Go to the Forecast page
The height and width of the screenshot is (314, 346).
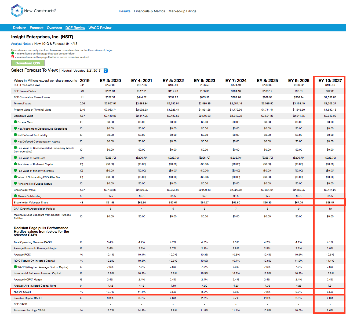tap(37, 28)
